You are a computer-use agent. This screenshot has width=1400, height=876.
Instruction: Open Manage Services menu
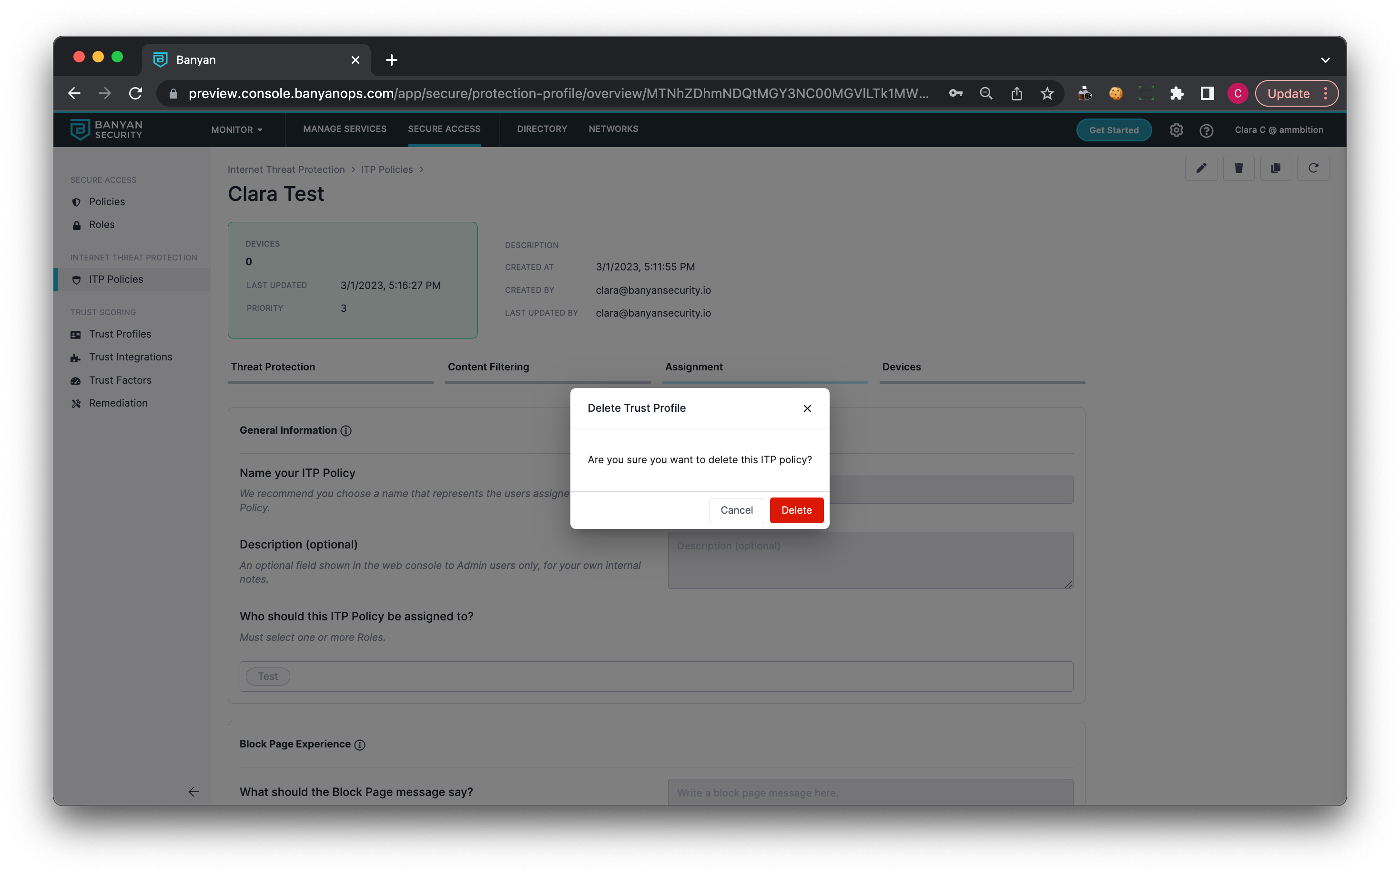[x=345, y=129]
